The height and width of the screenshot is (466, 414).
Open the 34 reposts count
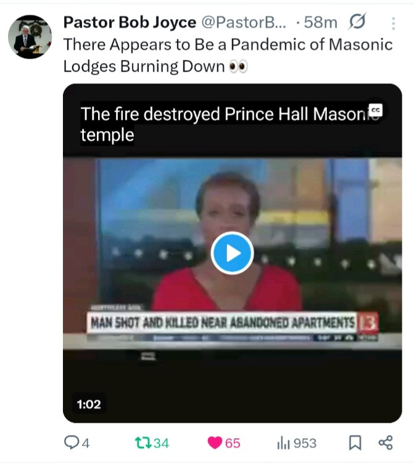click(161, 443)
